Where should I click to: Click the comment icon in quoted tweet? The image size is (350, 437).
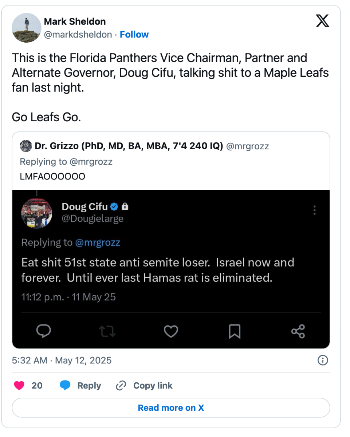44,331
